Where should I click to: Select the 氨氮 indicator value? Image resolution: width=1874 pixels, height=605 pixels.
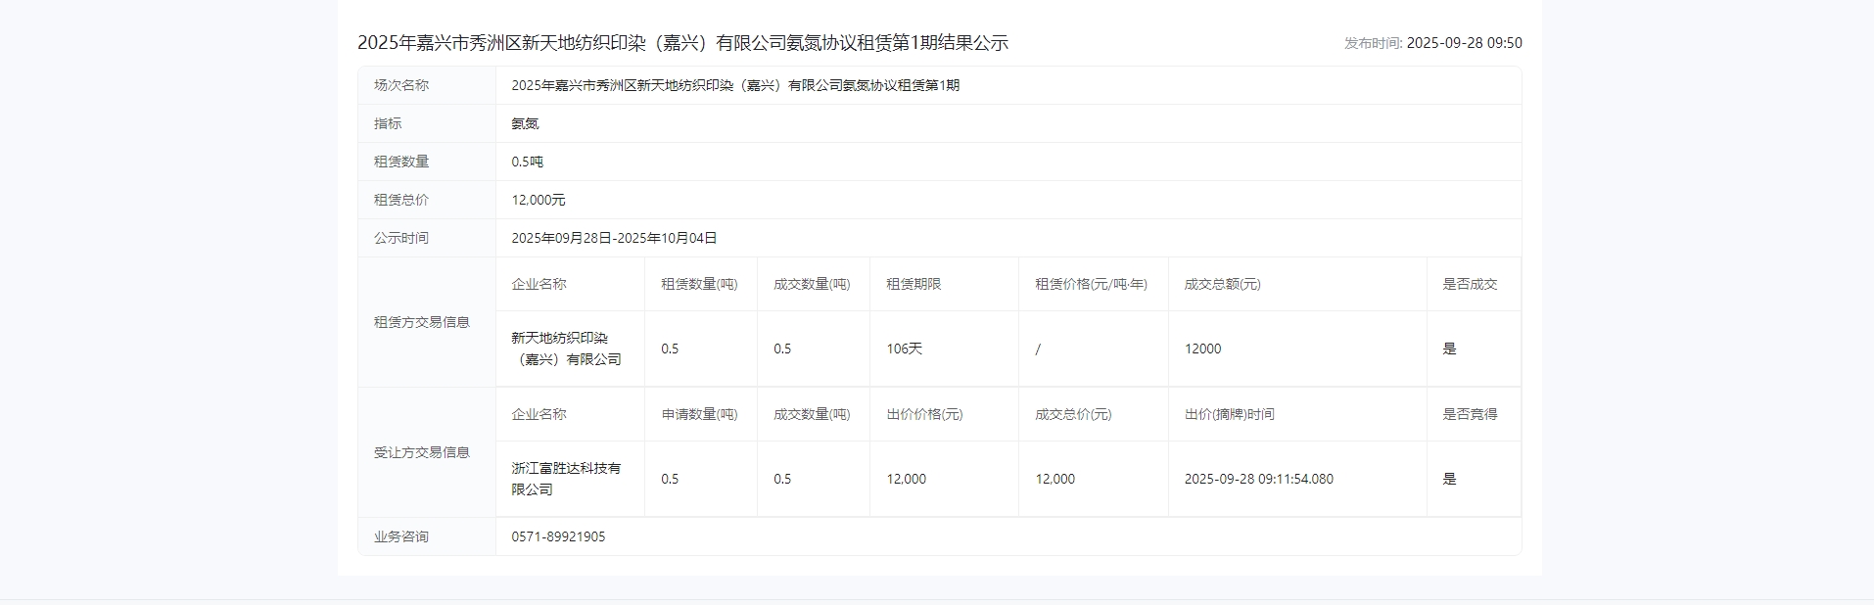[x=525, y=123]
